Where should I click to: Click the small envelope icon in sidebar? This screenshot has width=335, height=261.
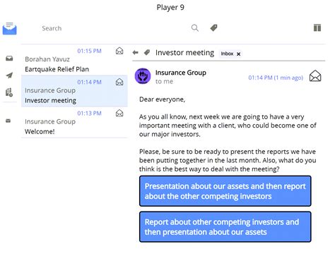[8, 121]
